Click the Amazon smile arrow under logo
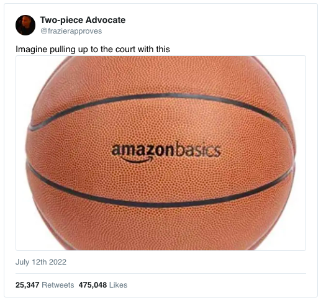Screen dimensions: 321x300 point(138,159)
